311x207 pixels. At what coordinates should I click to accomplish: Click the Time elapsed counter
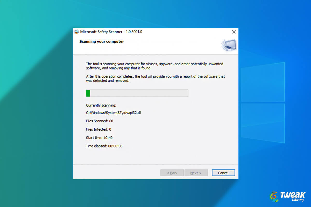pos(104,146)
